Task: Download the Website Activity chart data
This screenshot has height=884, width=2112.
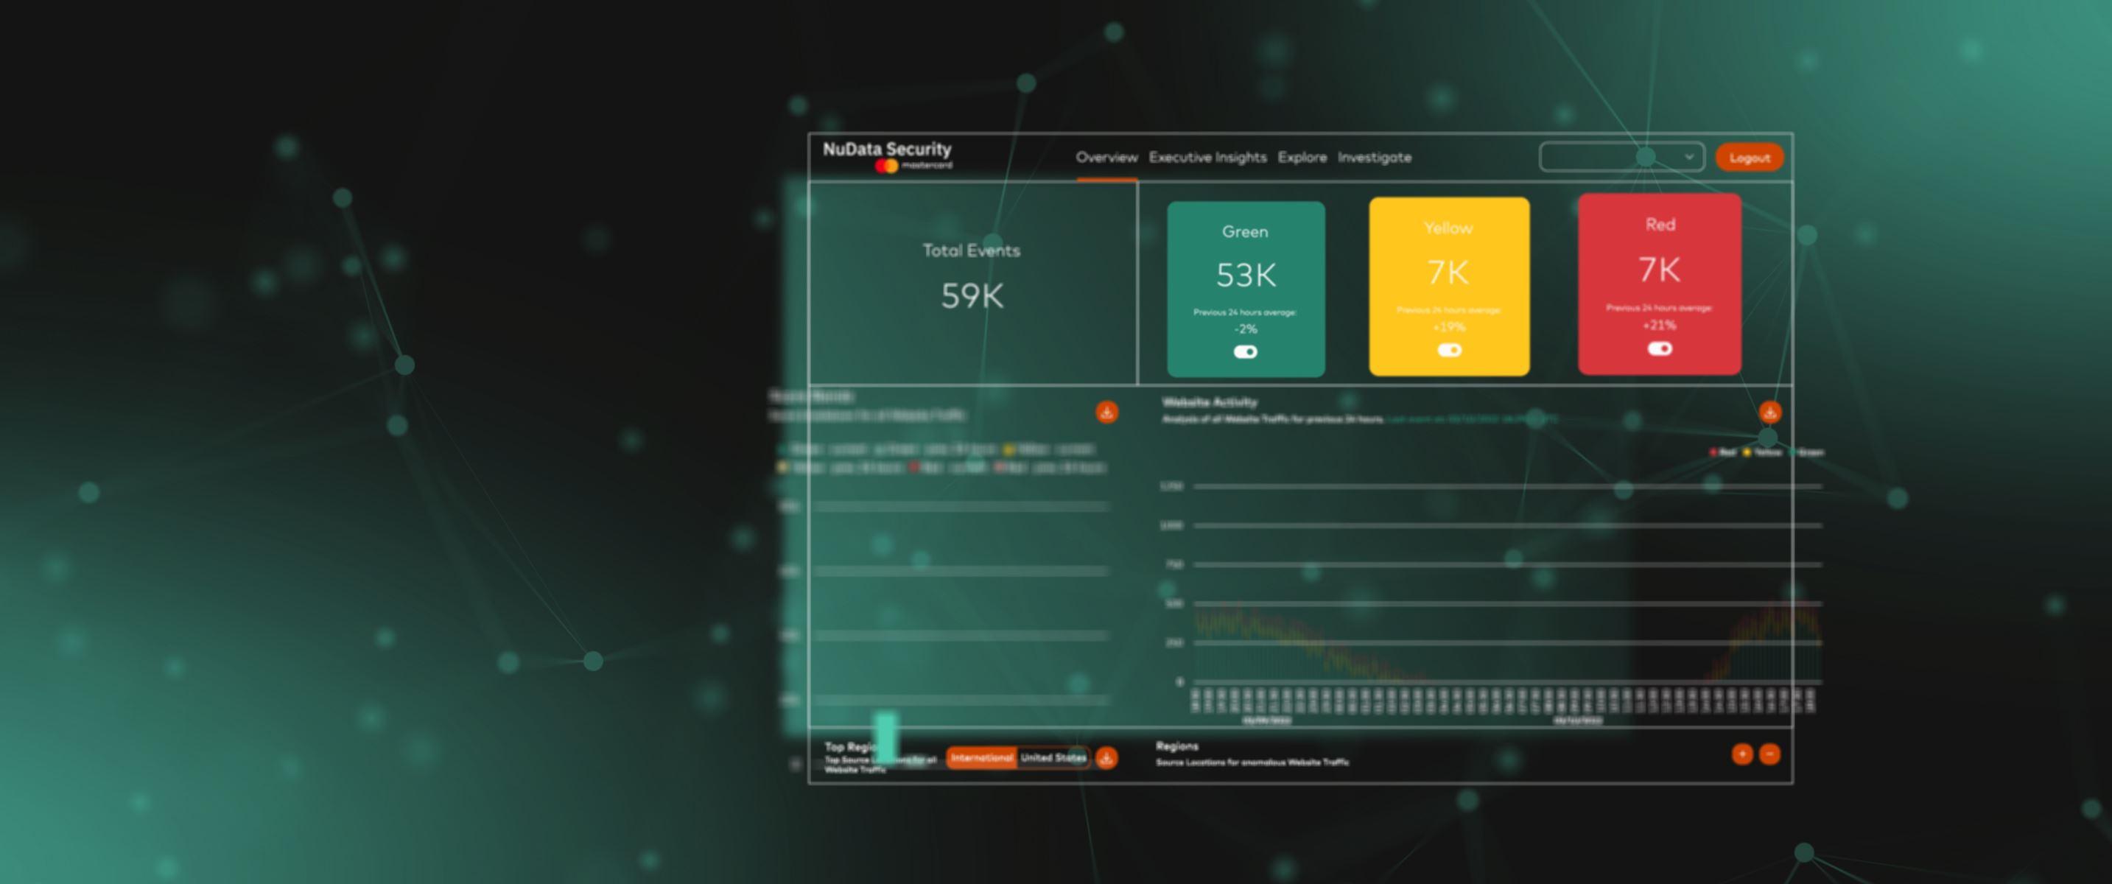Action: click(1769, 412)
